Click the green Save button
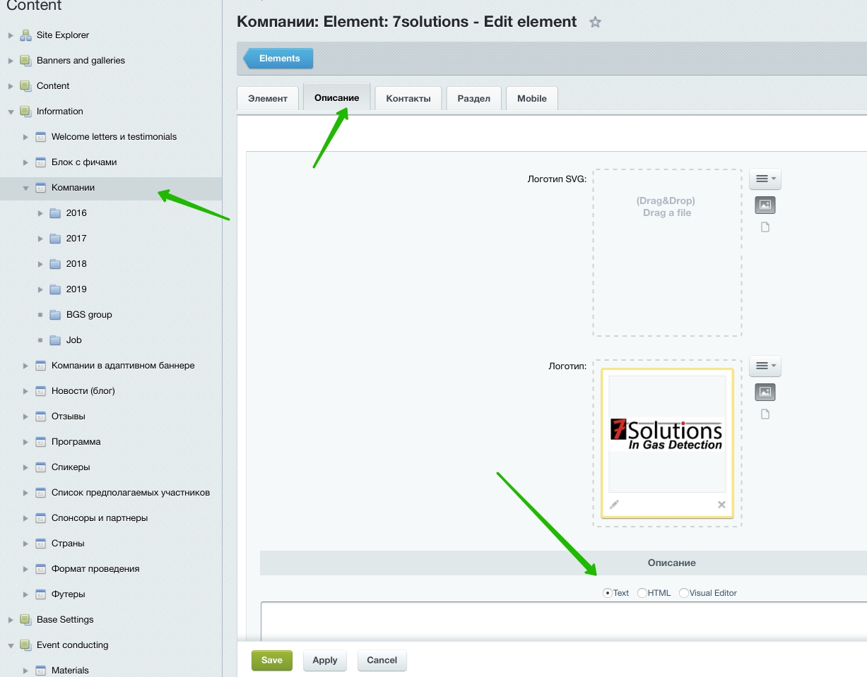Screen dimensions: 867x677 tap(271, 660)
